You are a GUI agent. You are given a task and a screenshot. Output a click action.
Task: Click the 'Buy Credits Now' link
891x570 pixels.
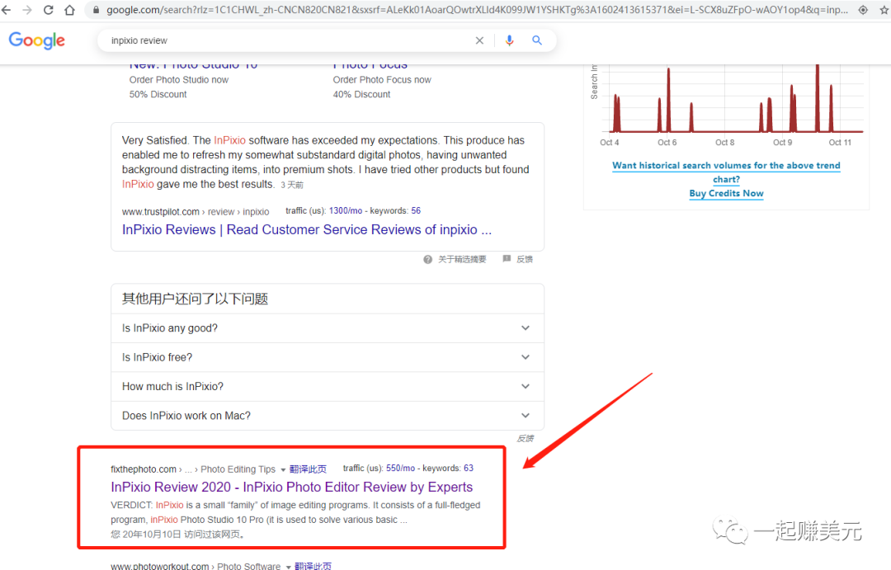pyautogui.click(x=726, y=193)
